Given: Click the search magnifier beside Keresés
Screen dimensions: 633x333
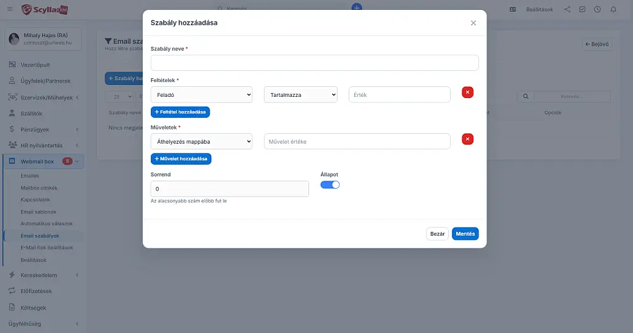Looking at the screenshot, I should [525, 97].
